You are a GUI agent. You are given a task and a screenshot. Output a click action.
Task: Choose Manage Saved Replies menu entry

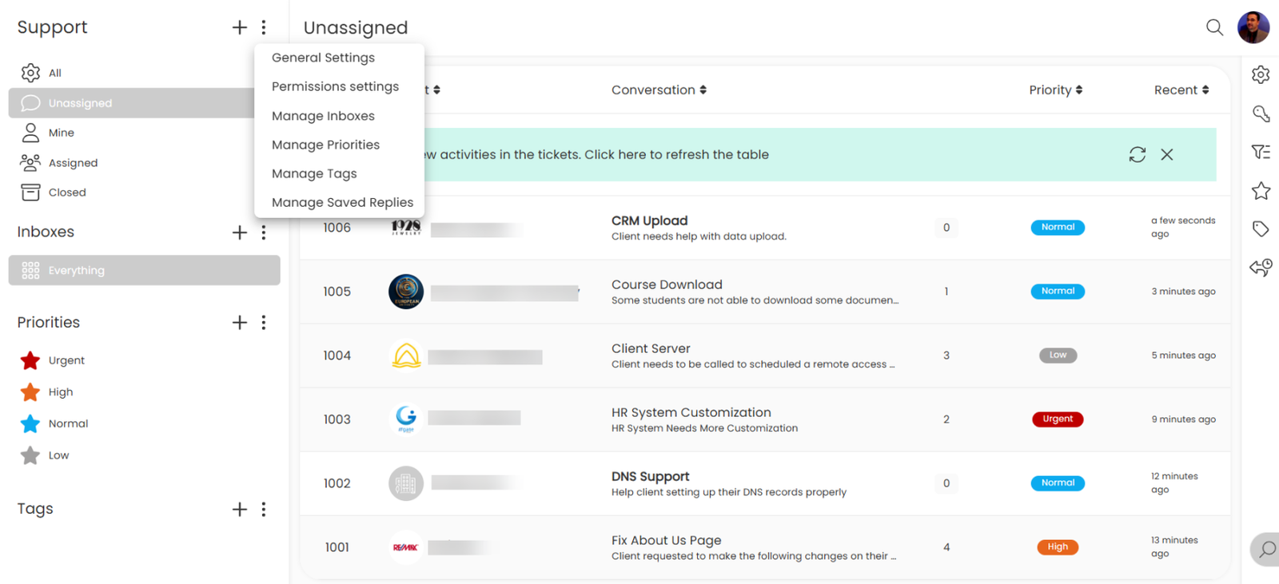click(x=342, y=202)
